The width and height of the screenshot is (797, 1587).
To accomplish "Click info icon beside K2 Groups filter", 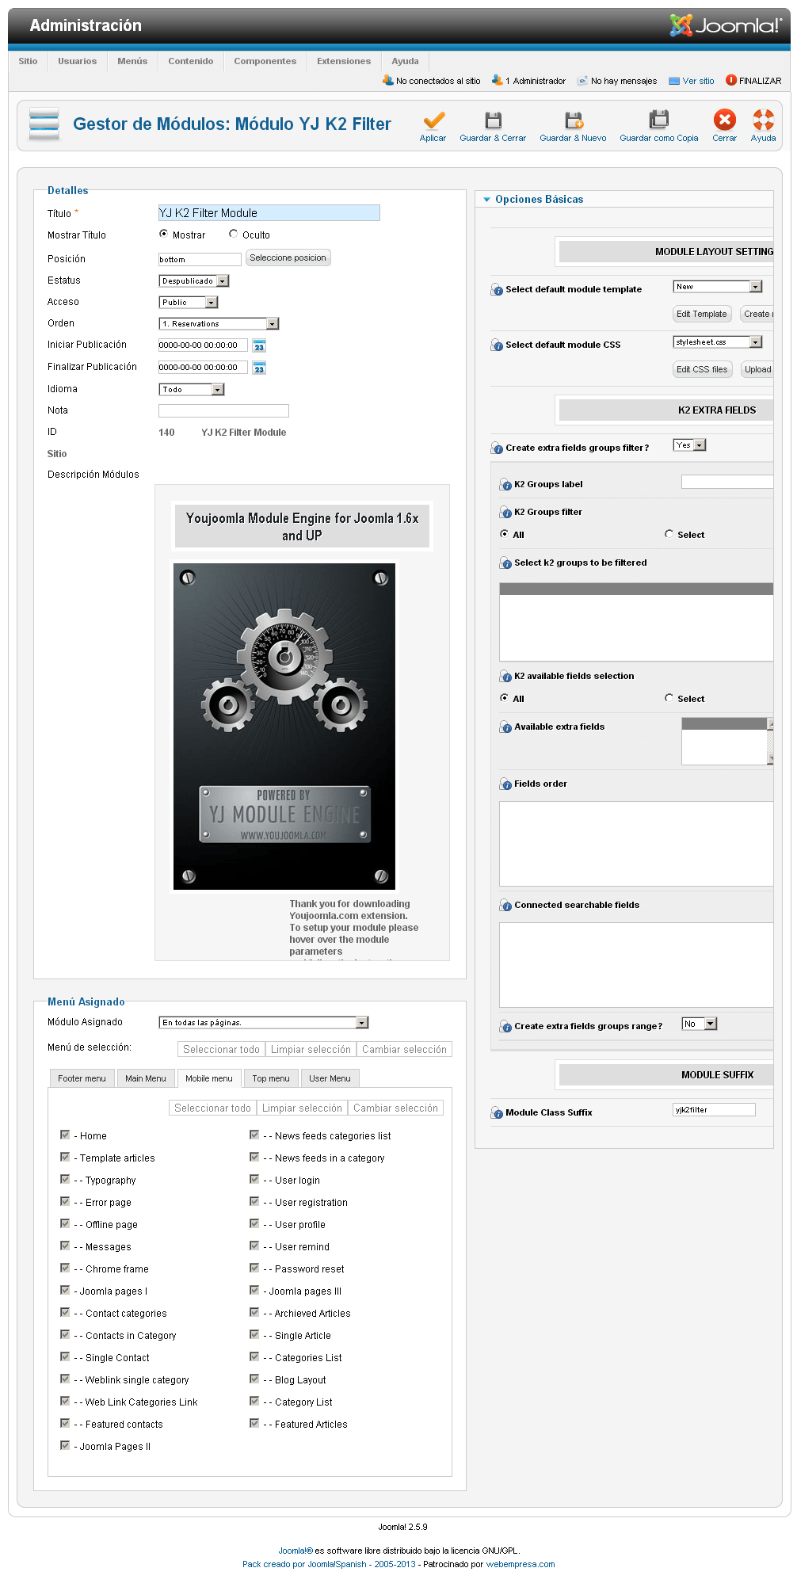I will [x=505, y=513].
